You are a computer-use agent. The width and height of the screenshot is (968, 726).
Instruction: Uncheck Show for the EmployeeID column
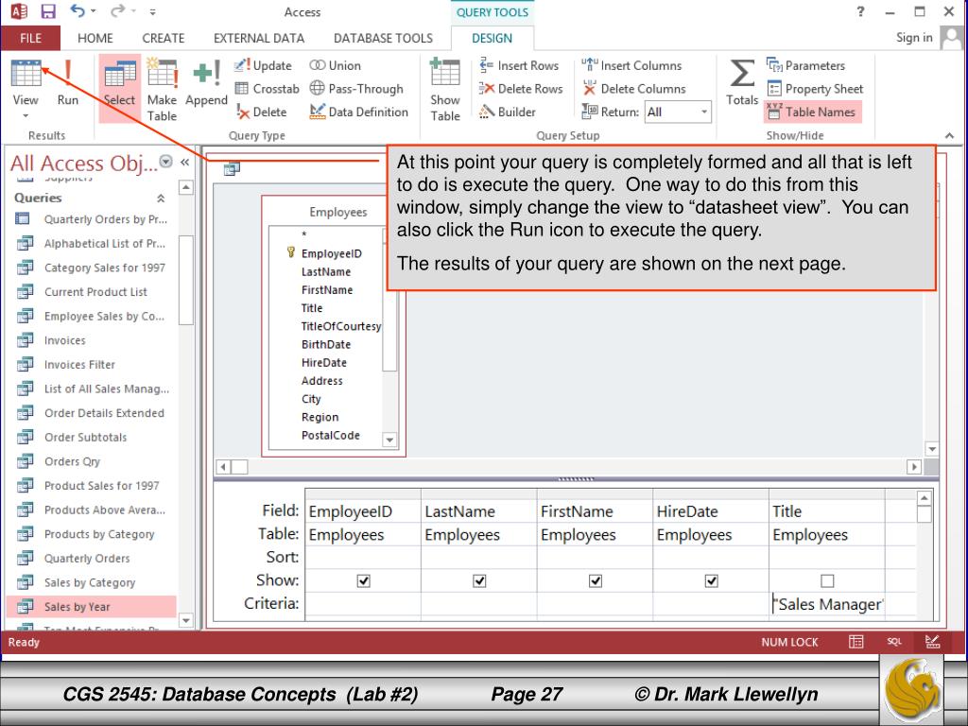[x=364, y=581]
